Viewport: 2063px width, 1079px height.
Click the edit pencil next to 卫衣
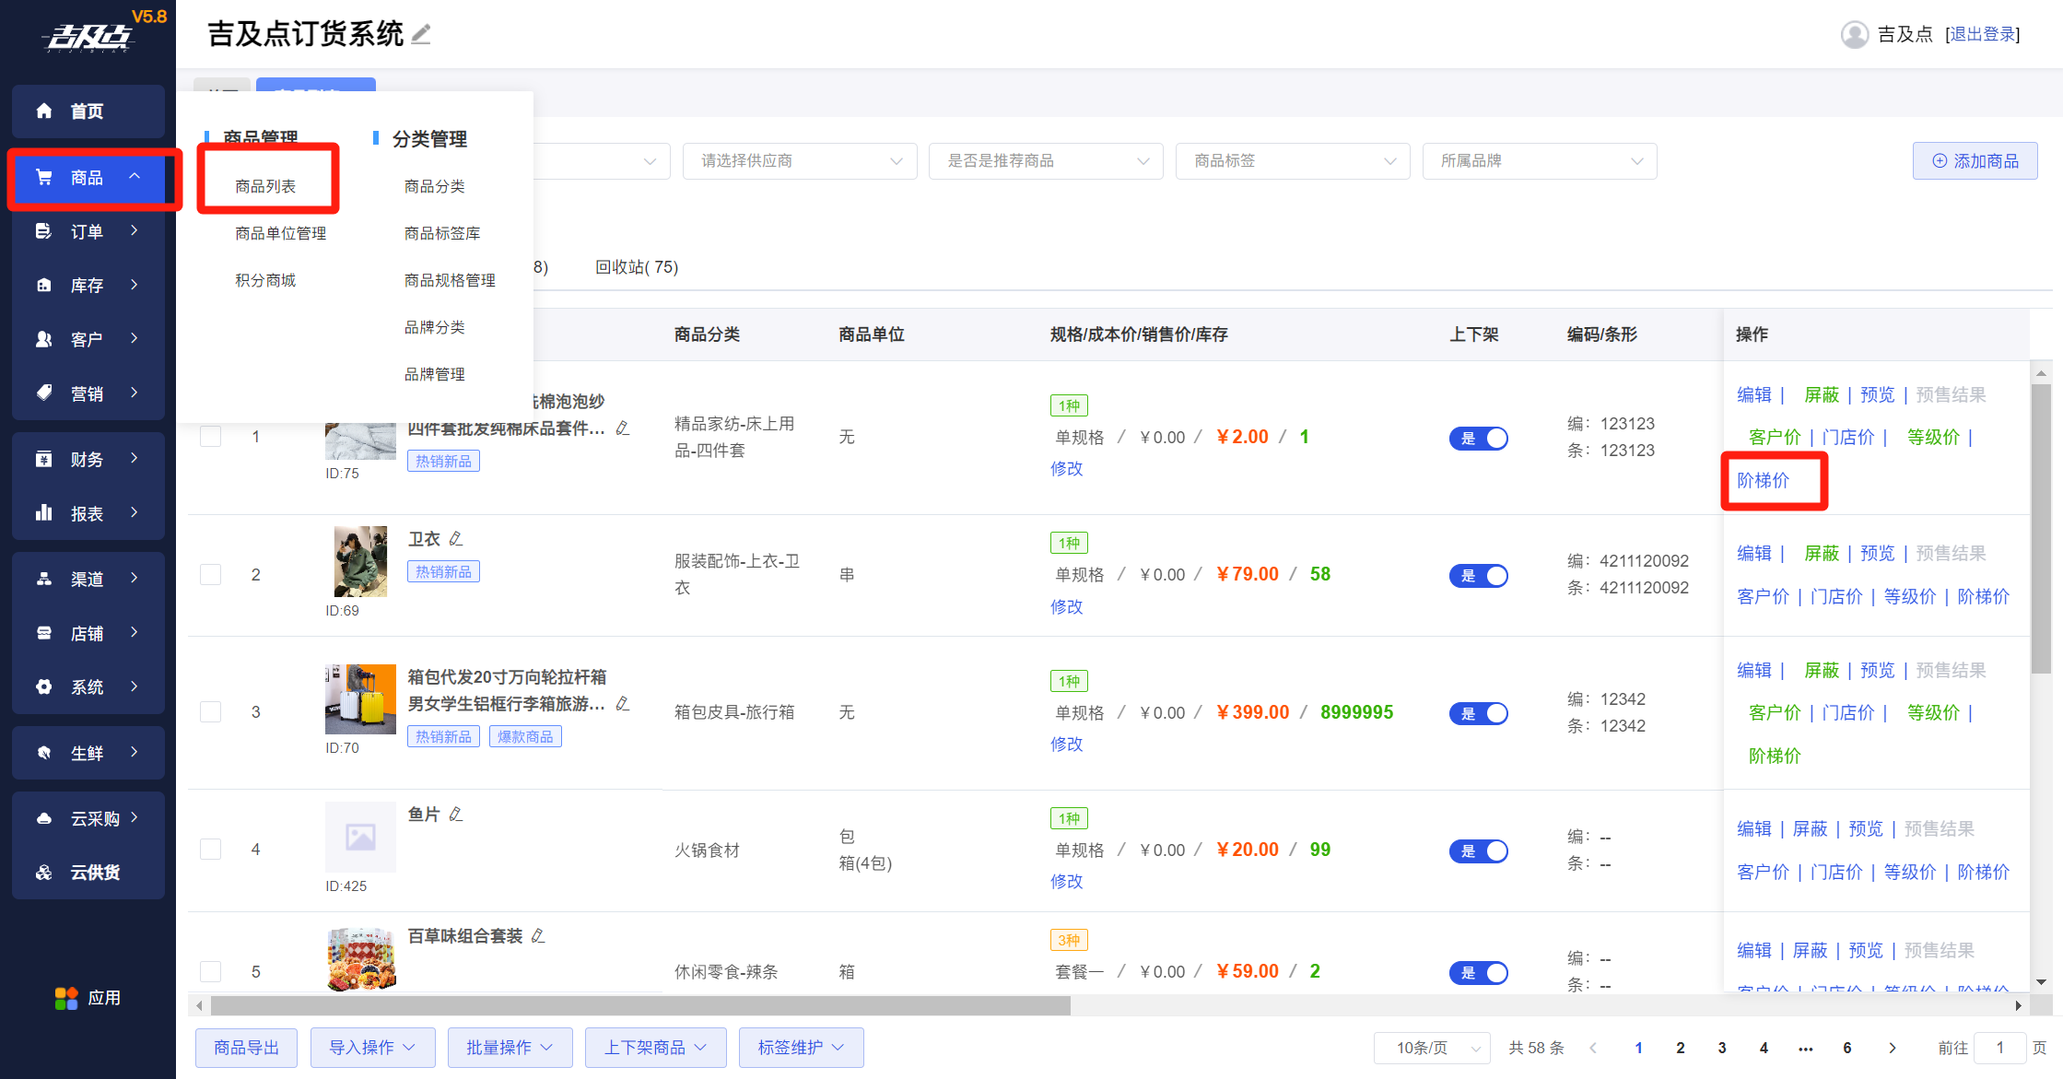click(x=456, y=539)
